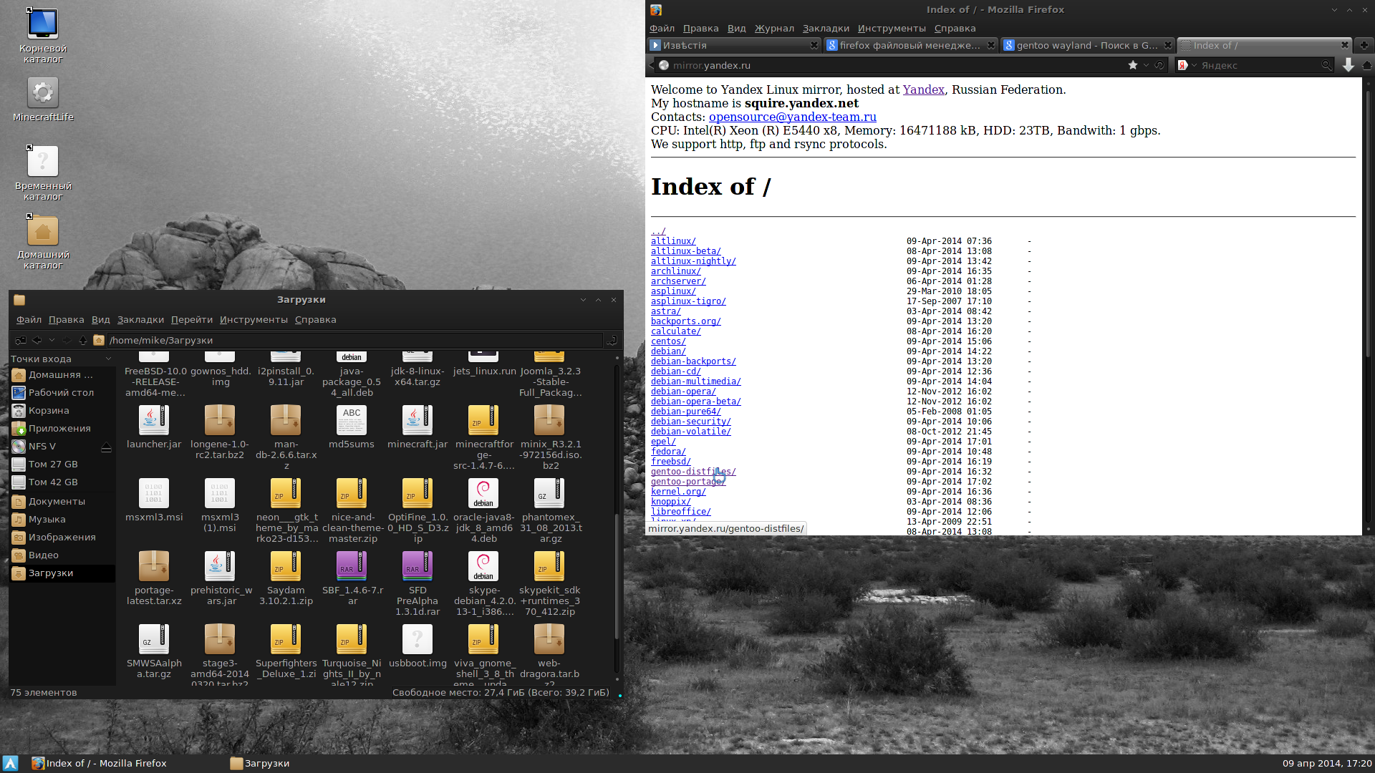Open the archlinux/ directory link
Image resolution: width=1375 pixels, height=773 pixels.
pyautogui.click(x=675, y=271)
